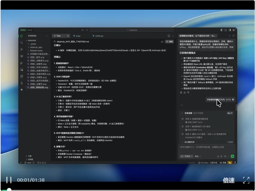Open chat history with the clock icon

[233, 36]
